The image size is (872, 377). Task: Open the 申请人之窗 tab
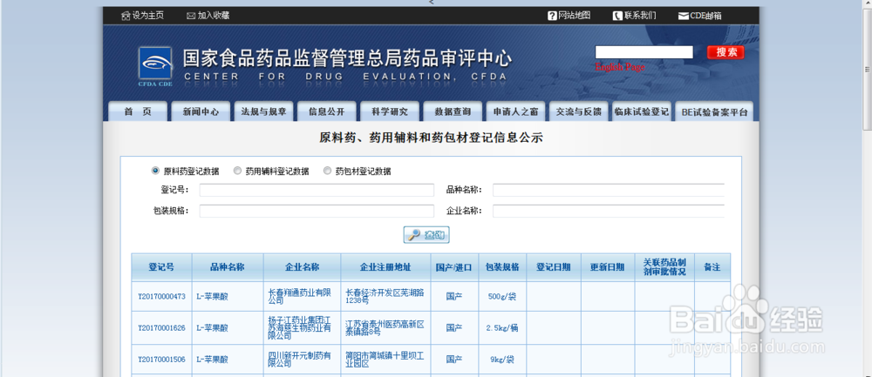[515, 111]
